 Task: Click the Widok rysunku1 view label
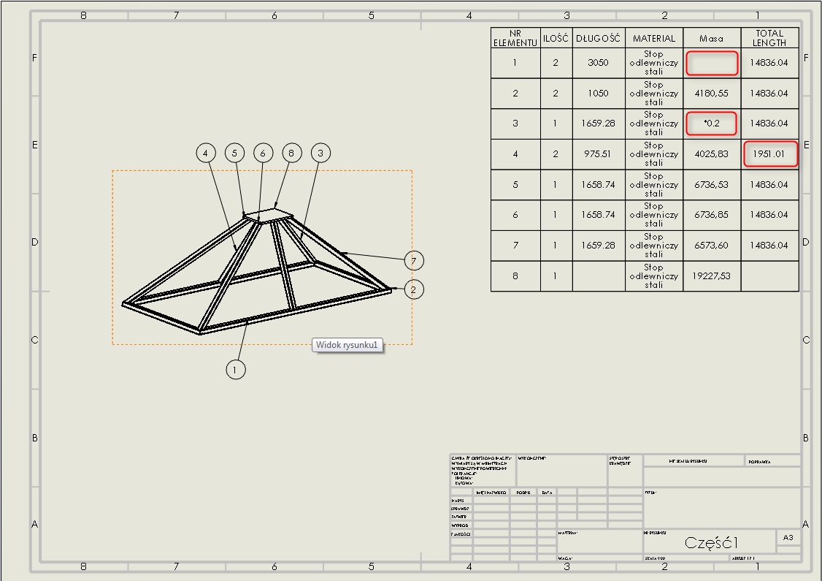pos(348,344)
